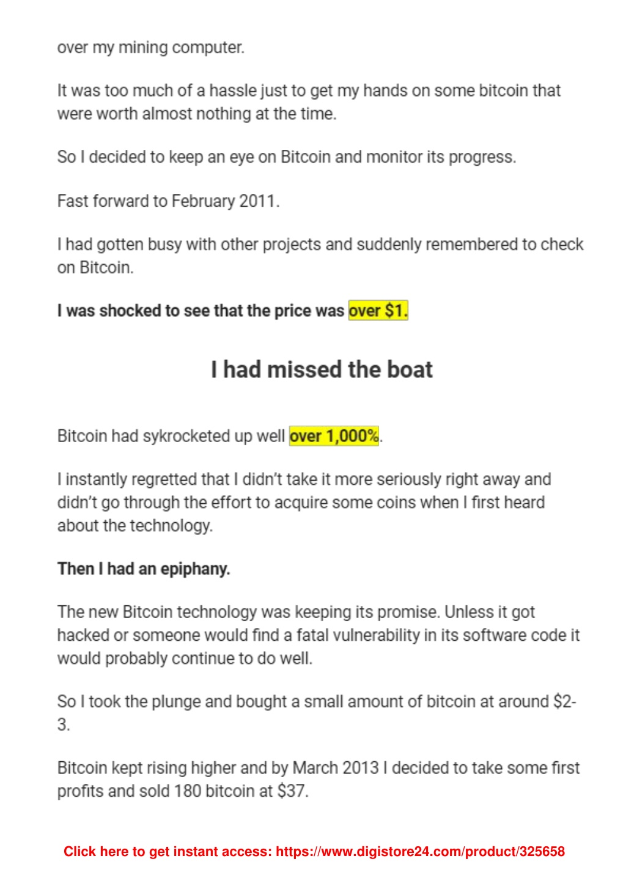Open the digistore24 instant access link
Viewport: 626px width, 886px height.
[420, 851]
